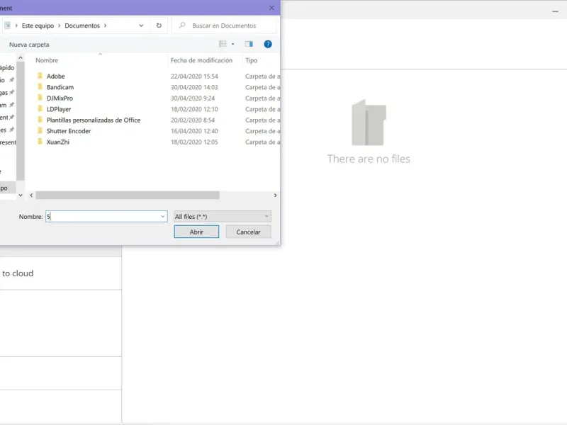
Task: Create a Nueva carpeta
Action: click(x=29, y=45)
